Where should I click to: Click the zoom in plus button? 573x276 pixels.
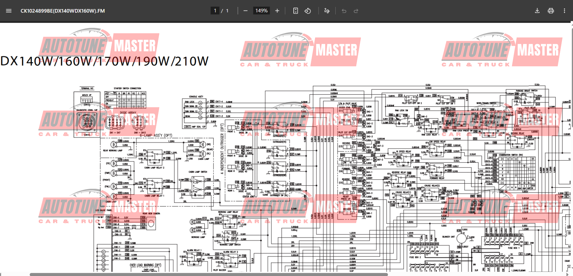click(x=277, y=11)
